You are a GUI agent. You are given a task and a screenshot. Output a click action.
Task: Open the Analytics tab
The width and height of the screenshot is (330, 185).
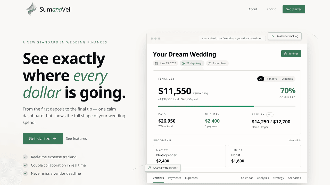(263, 178)
